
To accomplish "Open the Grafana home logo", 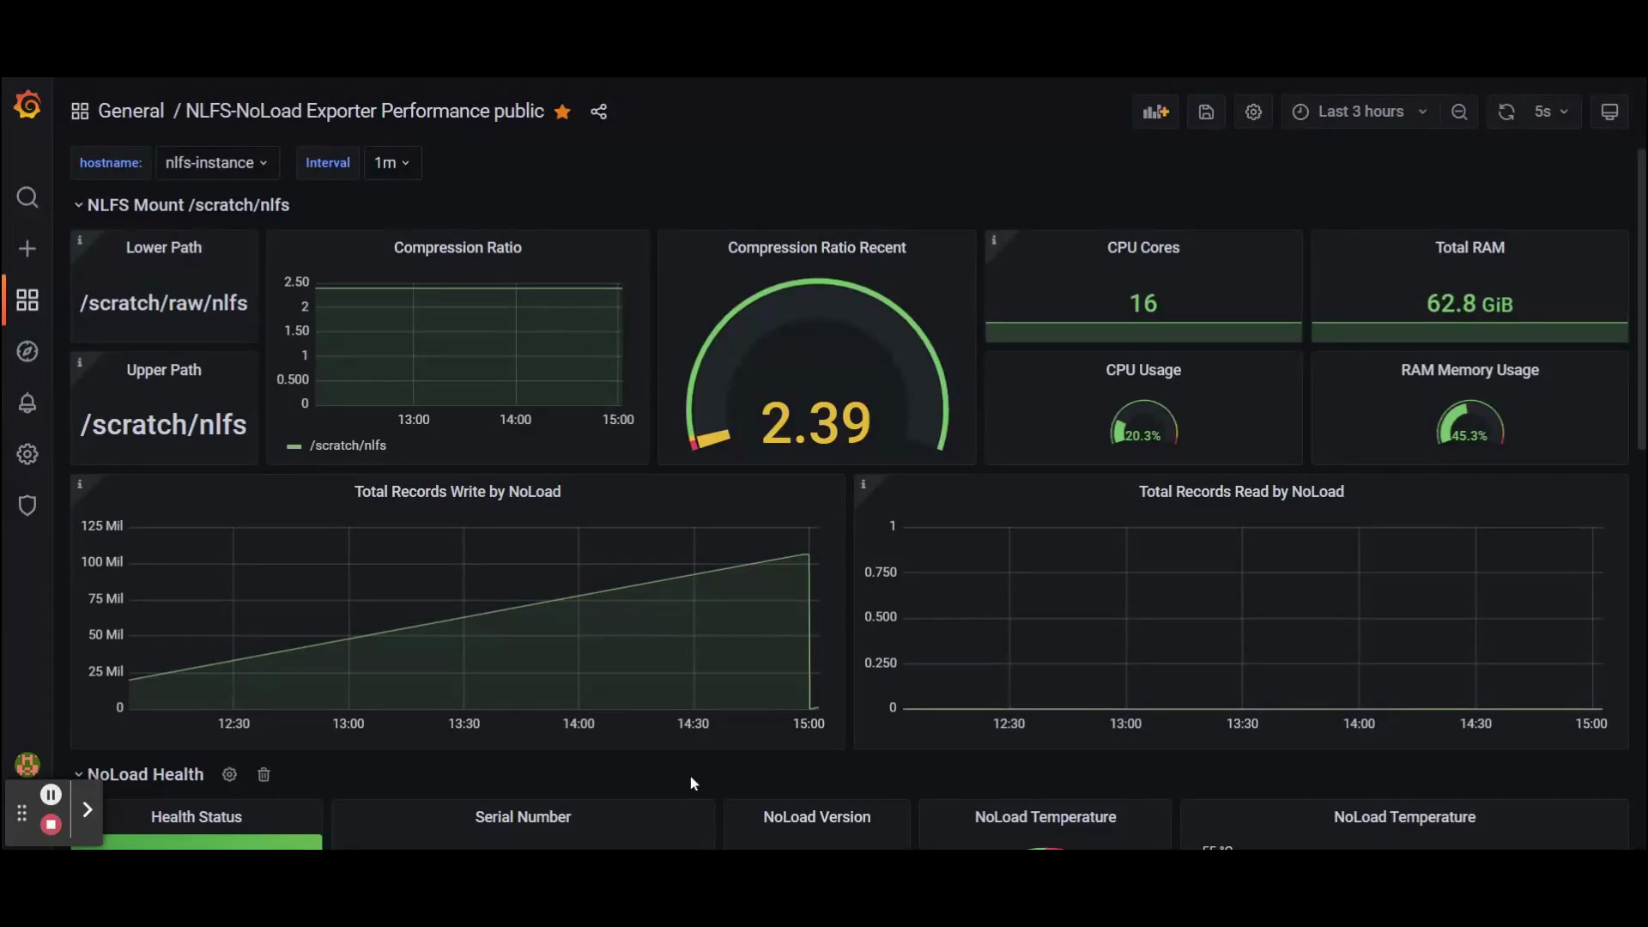I will [x=27, y=105].
